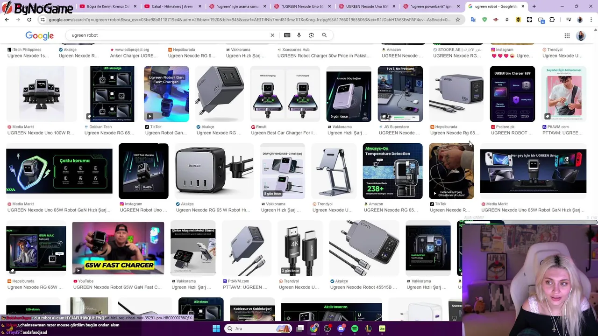This screenshot has width=598, height=336.
Task: Close the Cakal - Hitmakers tab
Action: click(199, 7)
